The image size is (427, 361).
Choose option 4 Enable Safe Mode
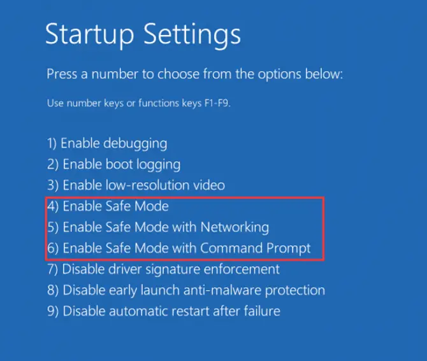click(x=108, y=206)
